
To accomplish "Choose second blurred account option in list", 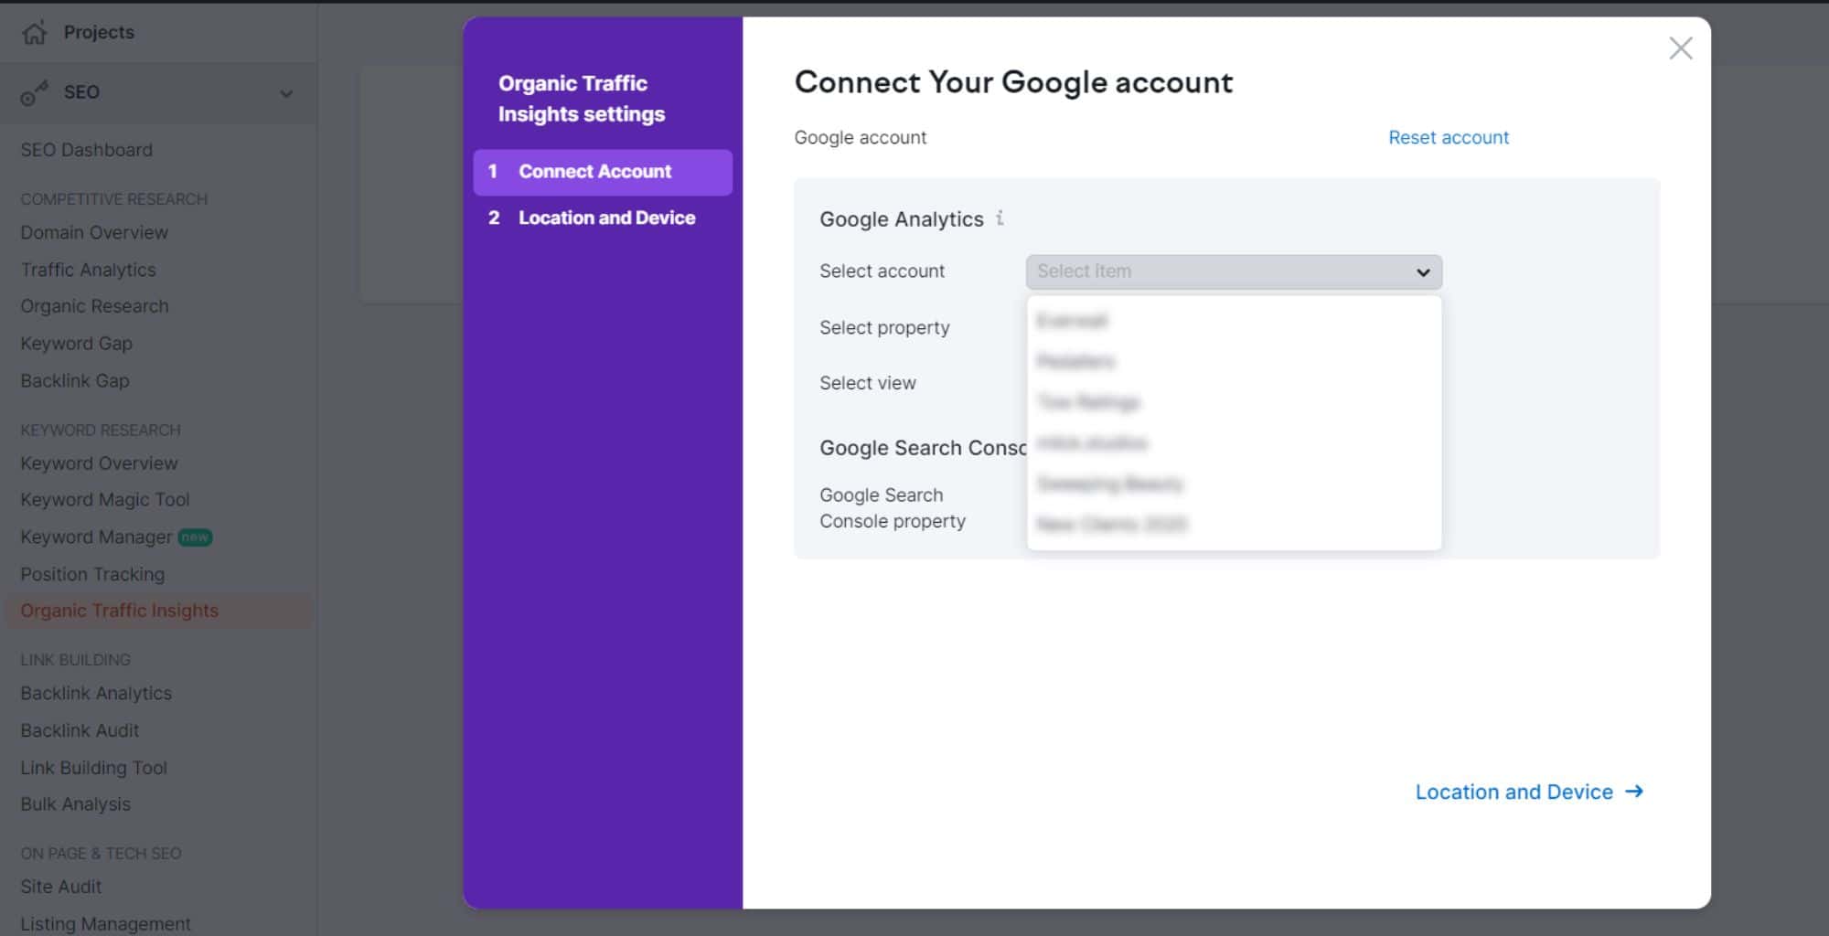I will click(x=1234, y=361).
